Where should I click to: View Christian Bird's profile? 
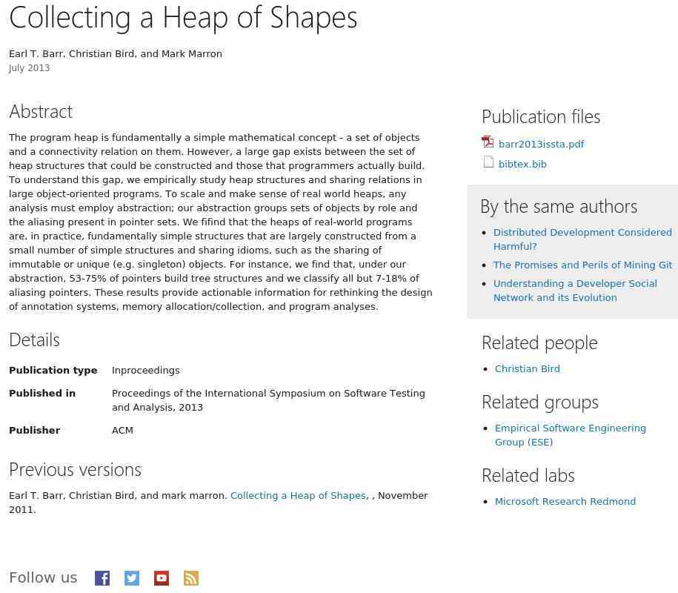(527, 369)
